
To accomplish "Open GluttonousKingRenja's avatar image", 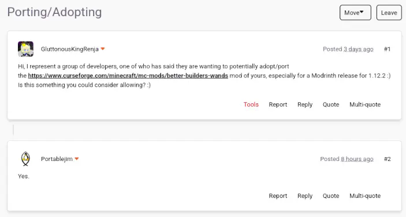I will click(25, 49).
